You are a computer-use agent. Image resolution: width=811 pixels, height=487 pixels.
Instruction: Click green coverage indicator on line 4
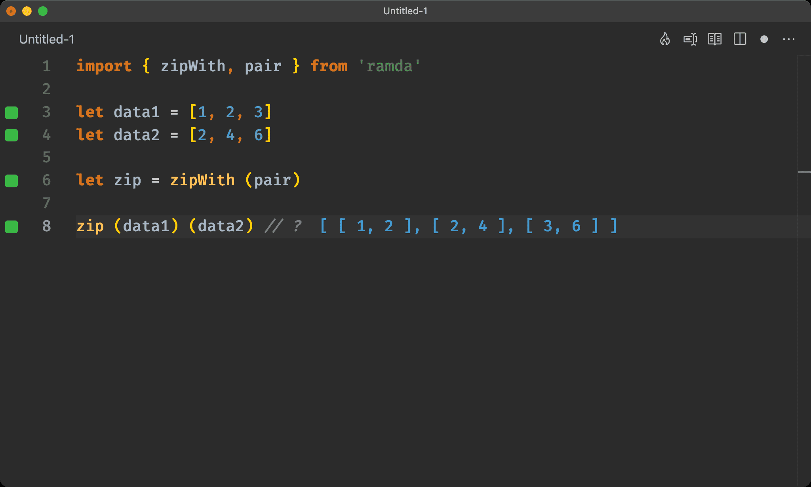11,135
